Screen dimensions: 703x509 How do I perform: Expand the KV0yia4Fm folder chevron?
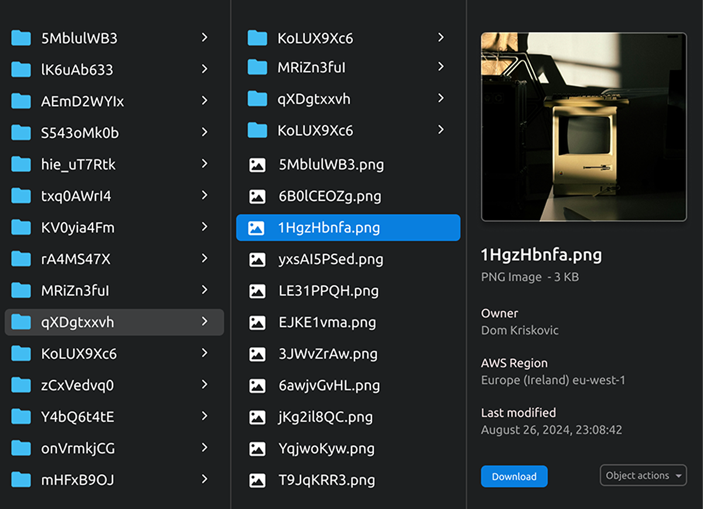204,227
